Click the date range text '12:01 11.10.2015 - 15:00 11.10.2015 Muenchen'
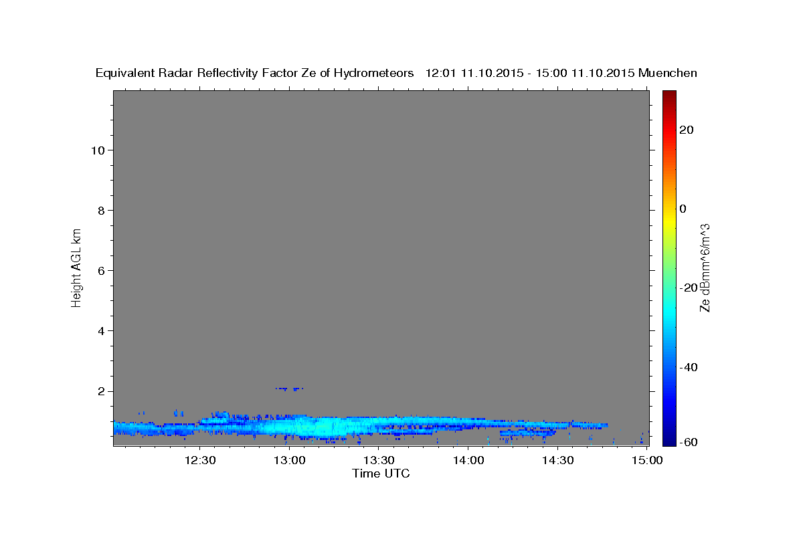The image size is (803, 535). (x=561, y=73)
